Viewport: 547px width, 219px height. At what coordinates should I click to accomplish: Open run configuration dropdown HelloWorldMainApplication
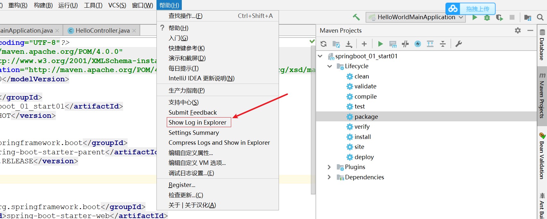click(416, 17)
